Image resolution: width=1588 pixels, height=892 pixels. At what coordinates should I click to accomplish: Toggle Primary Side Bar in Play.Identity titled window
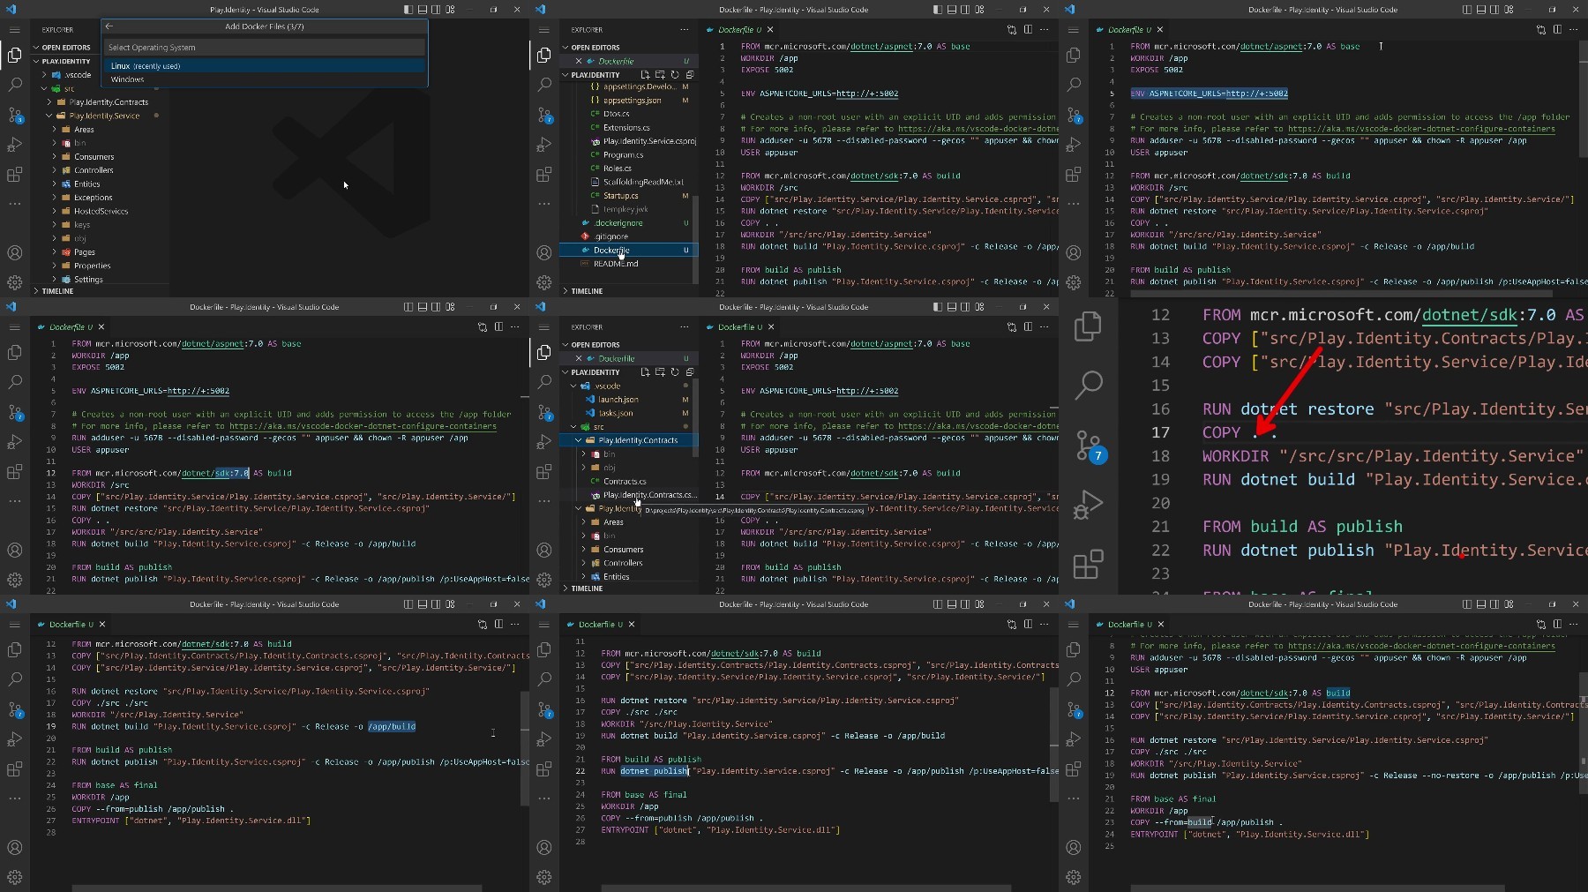(408, 10)
